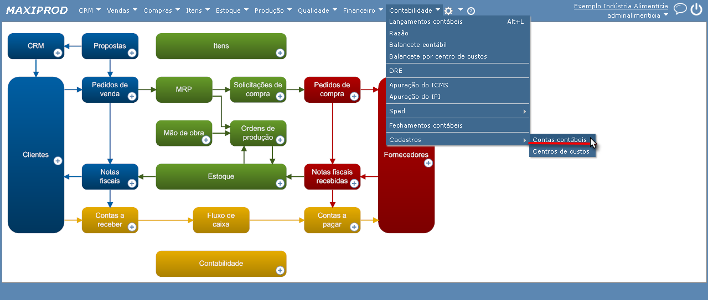Click the plus icon on Estoque box

click(x=280, y=183)
